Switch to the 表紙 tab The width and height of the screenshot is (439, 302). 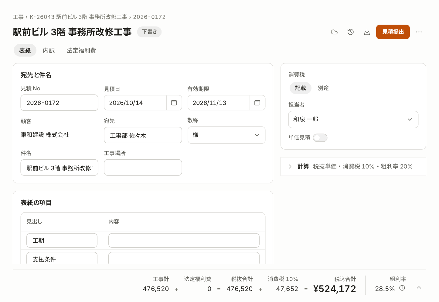click(x=25, y=50)
